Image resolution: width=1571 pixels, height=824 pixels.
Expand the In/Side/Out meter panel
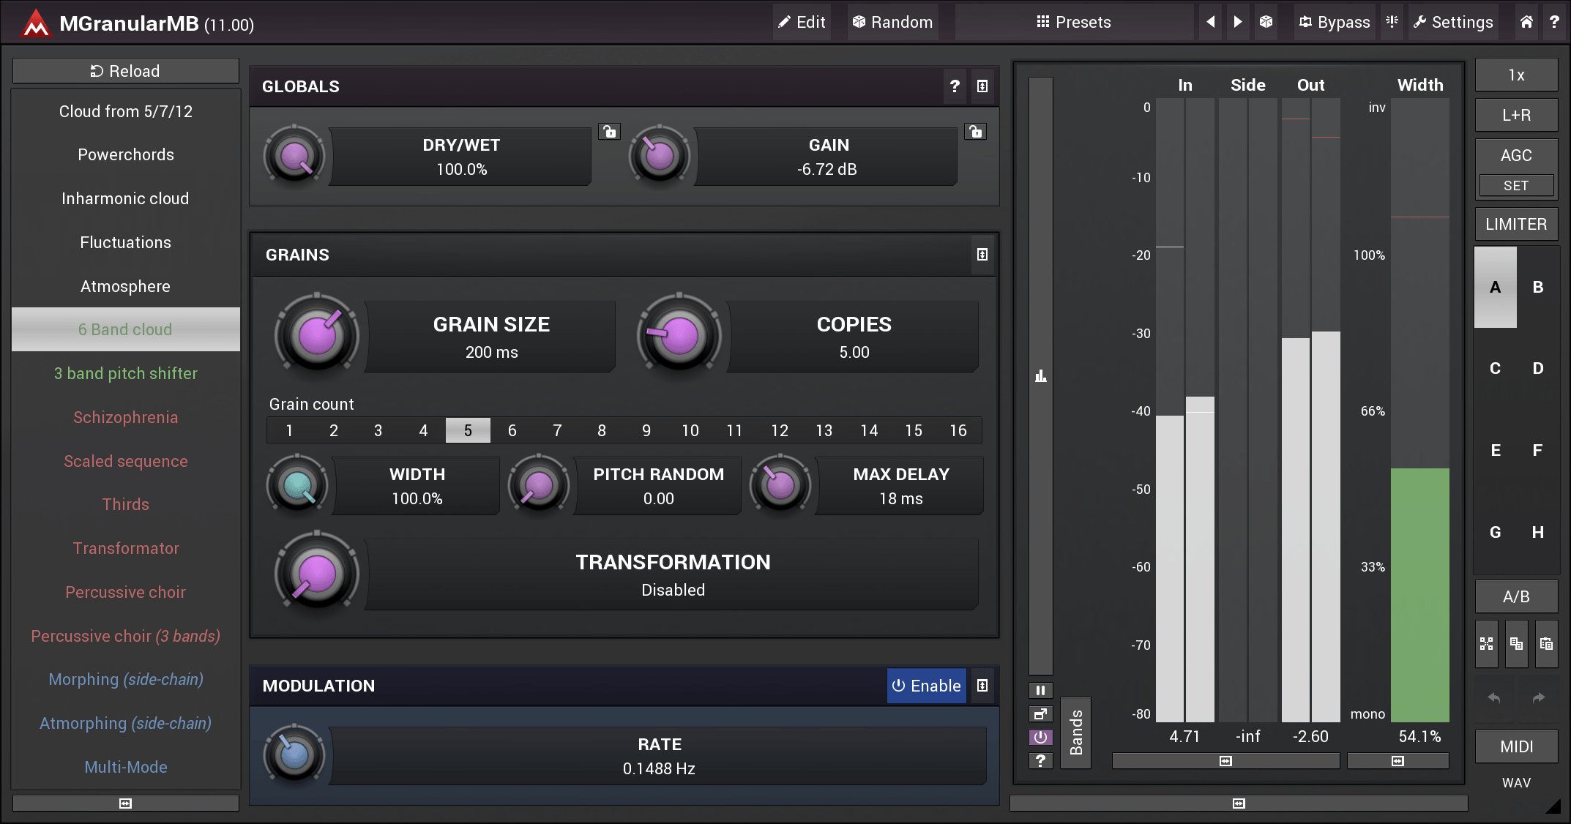1225,761
